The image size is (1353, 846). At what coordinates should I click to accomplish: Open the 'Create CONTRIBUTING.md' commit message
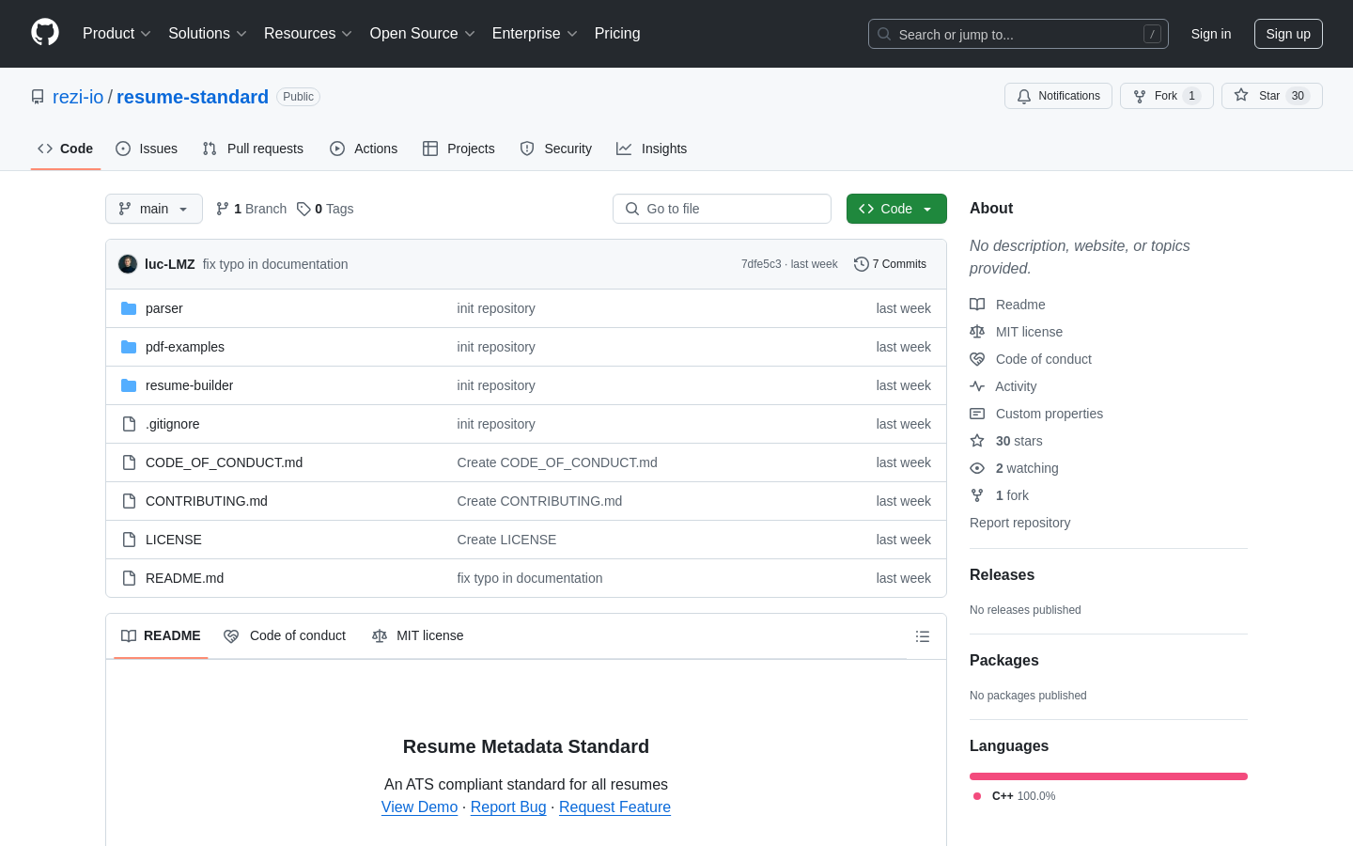tap(539, 501)
